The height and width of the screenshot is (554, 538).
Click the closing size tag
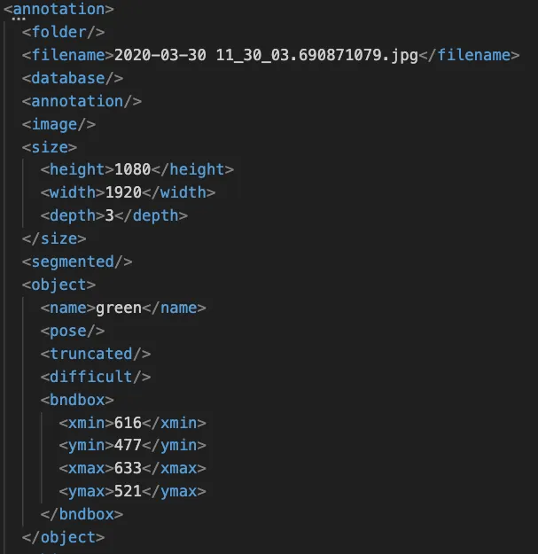pyautogui.click(x=54, y=238)
